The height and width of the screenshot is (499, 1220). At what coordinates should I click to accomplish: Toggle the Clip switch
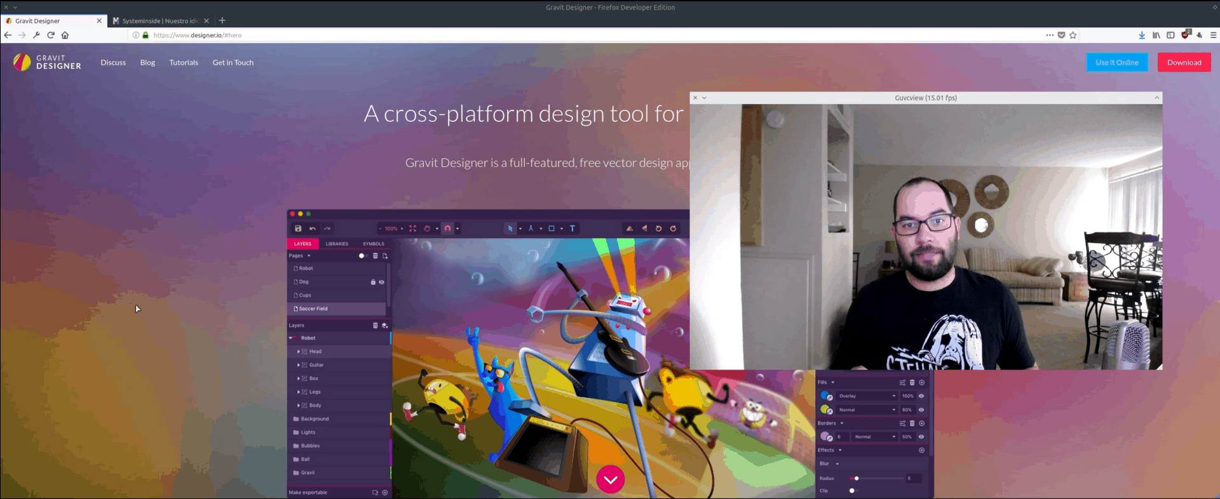point(853,491)
